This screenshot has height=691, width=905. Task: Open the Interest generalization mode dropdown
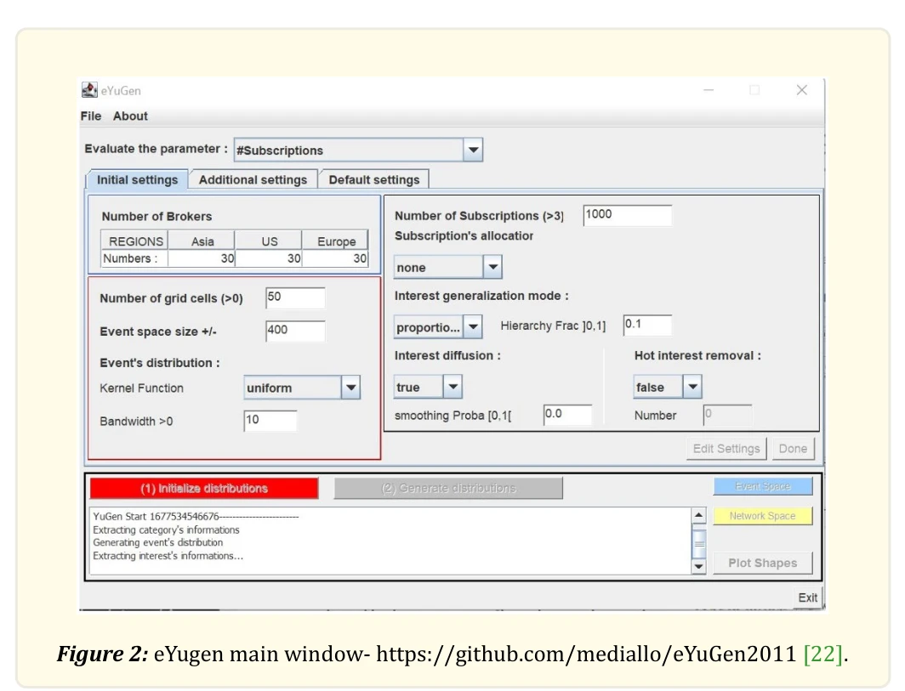point(438,327)
